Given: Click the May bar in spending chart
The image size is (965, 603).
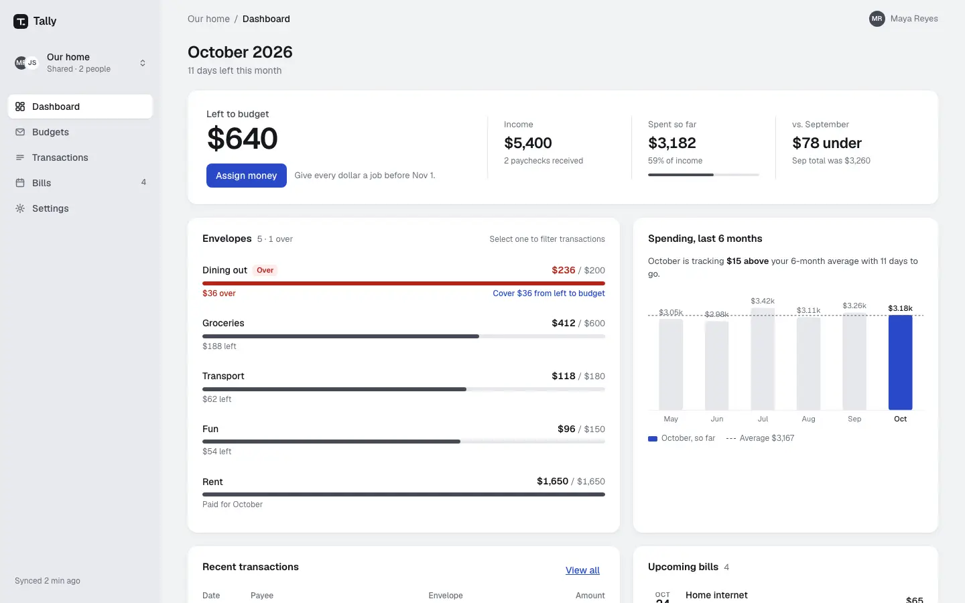Looking at the screenshot, I should coord(671,364).
